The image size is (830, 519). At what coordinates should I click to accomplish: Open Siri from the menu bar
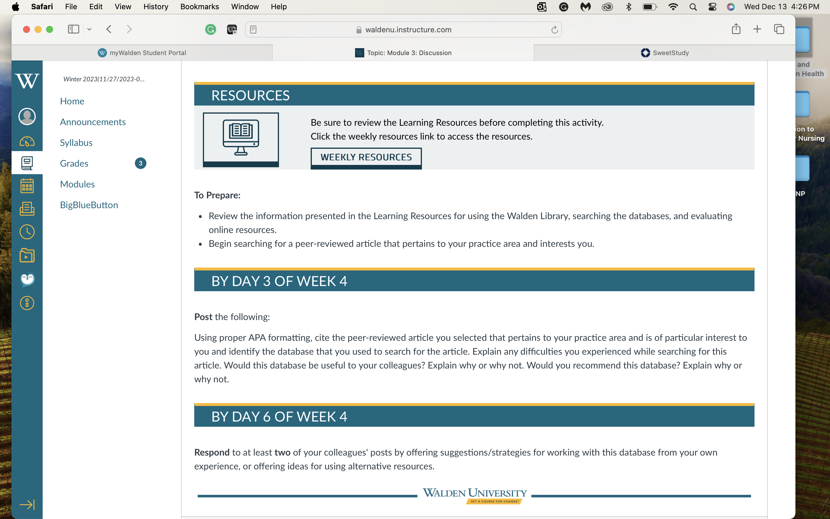[x=731, y=7]
